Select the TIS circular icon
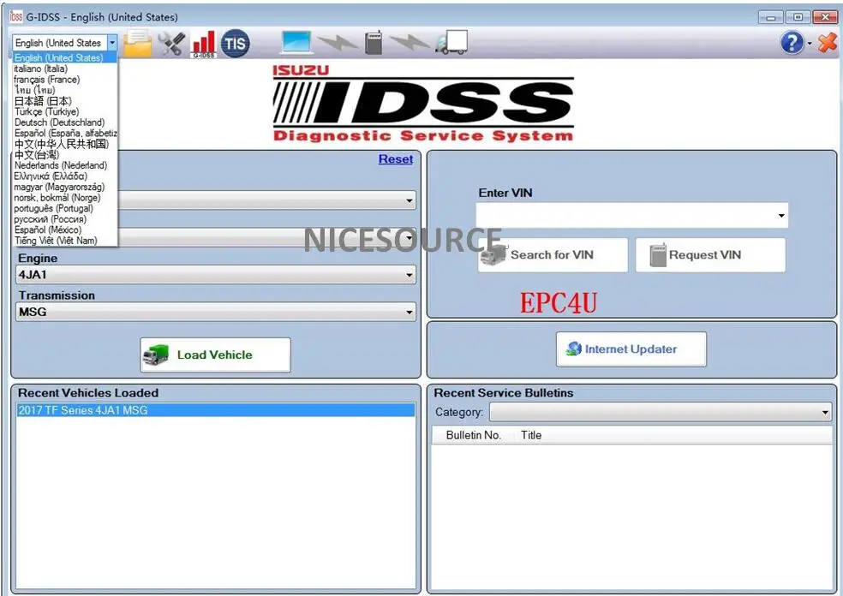Image resolution: width=843 pixels, height=596 pixels. pos(234,42)
